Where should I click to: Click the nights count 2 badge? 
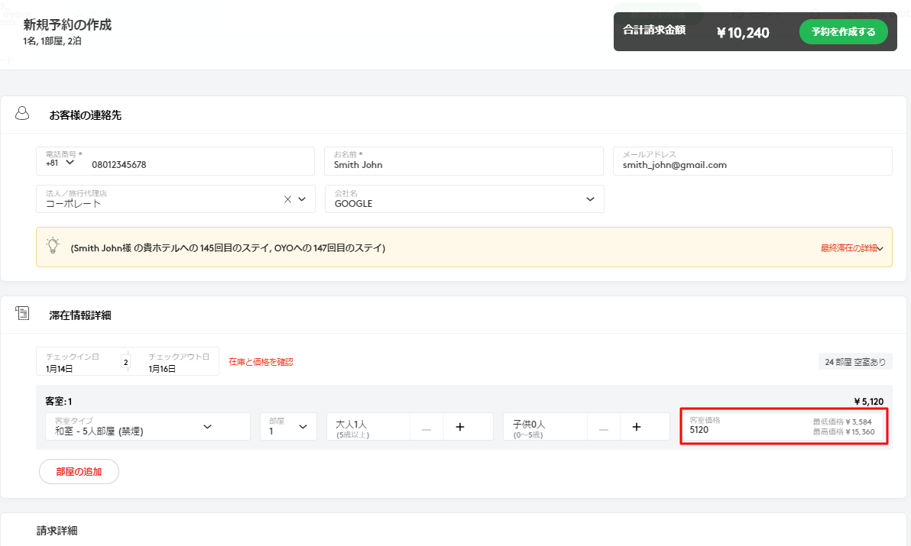click(125, 362)
